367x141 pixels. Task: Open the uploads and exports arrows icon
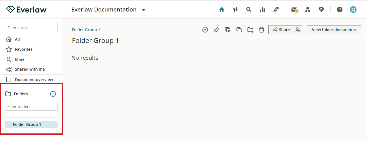coord(235,10)
